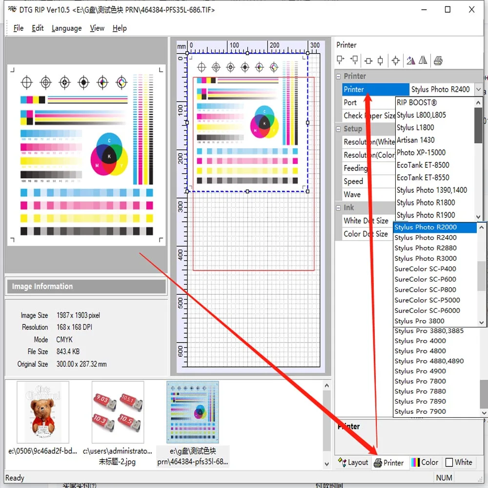Open the Layout tab at the bottom
The image size is (488, 488).
click(353, 463)
